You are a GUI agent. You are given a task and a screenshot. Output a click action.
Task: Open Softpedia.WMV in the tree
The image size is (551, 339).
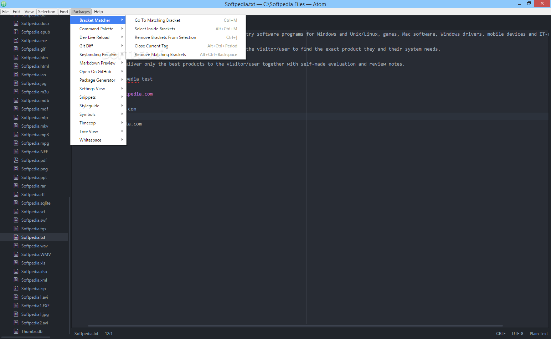click(36, 254)
